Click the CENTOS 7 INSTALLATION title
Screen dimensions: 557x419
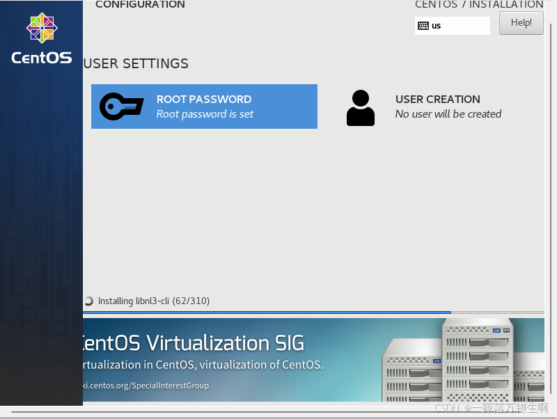[479, 4]
